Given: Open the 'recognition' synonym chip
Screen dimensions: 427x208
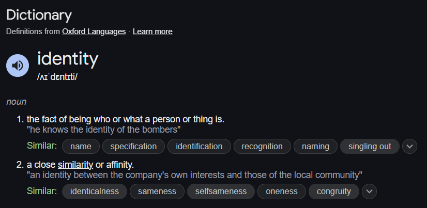Looking at the screenshot, I should point(262,146).
